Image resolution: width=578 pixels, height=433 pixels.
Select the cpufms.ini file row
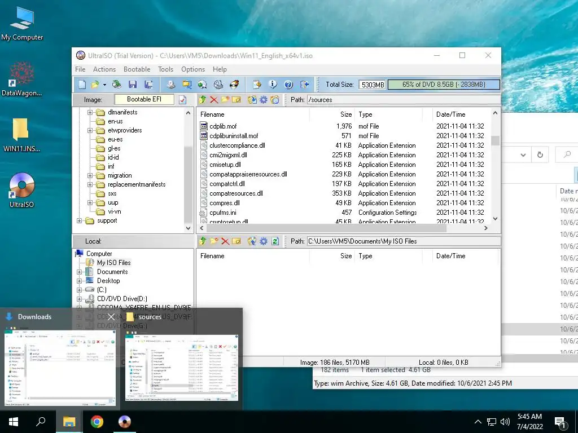pos(344,213)
